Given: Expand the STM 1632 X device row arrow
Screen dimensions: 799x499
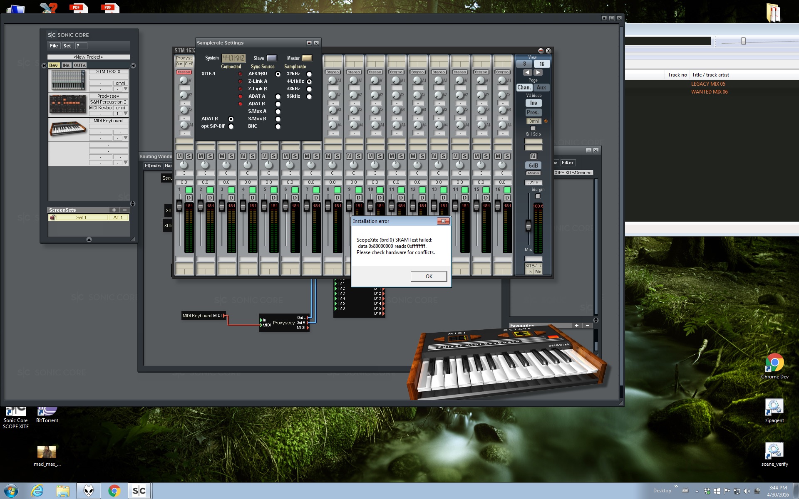Looking at the screenshot, I should [126, 89].
